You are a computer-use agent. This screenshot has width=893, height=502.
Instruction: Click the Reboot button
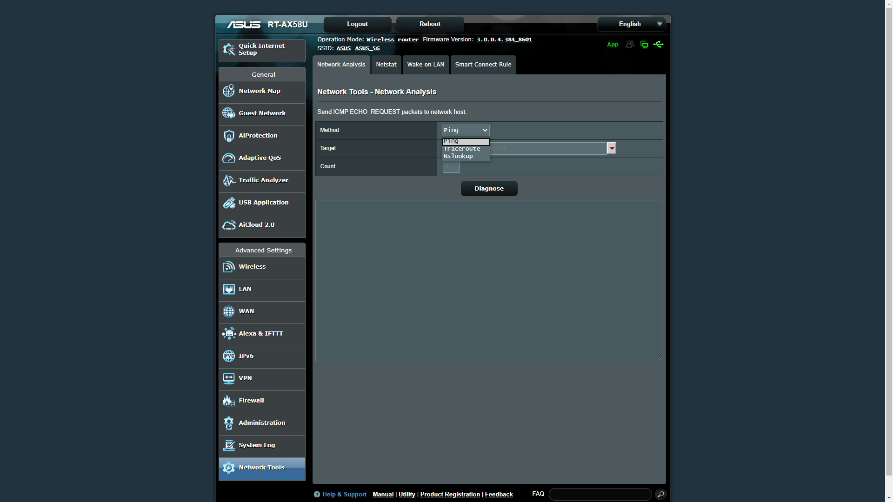click(x=430, y=24)
